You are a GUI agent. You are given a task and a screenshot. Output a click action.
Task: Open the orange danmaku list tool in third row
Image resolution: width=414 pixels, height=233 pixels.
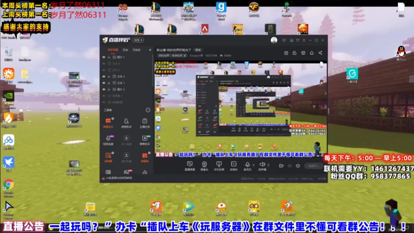pyautogui.click(x=108, y=157)
